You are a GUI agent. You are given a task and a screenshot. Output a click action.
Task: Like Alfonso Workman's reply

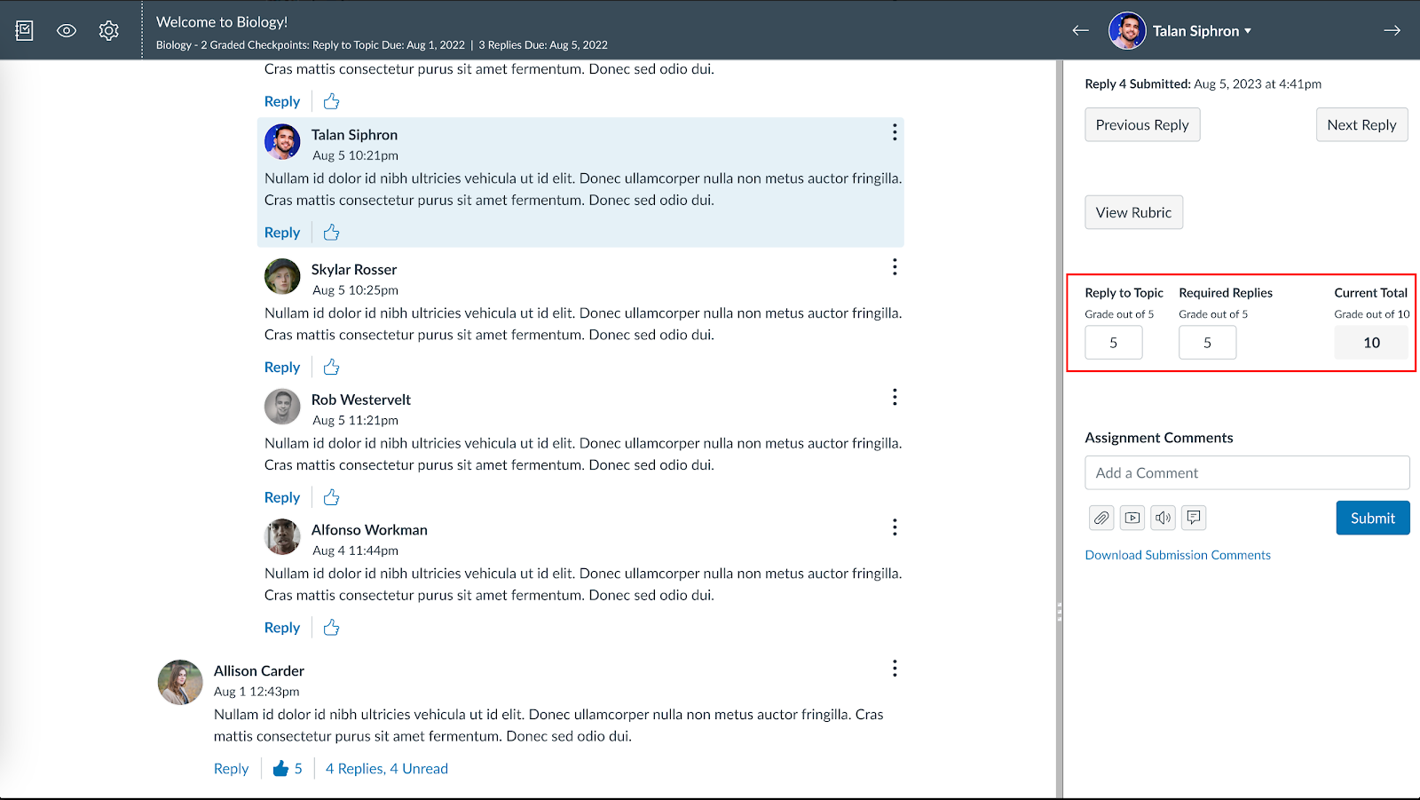[331, 628]
